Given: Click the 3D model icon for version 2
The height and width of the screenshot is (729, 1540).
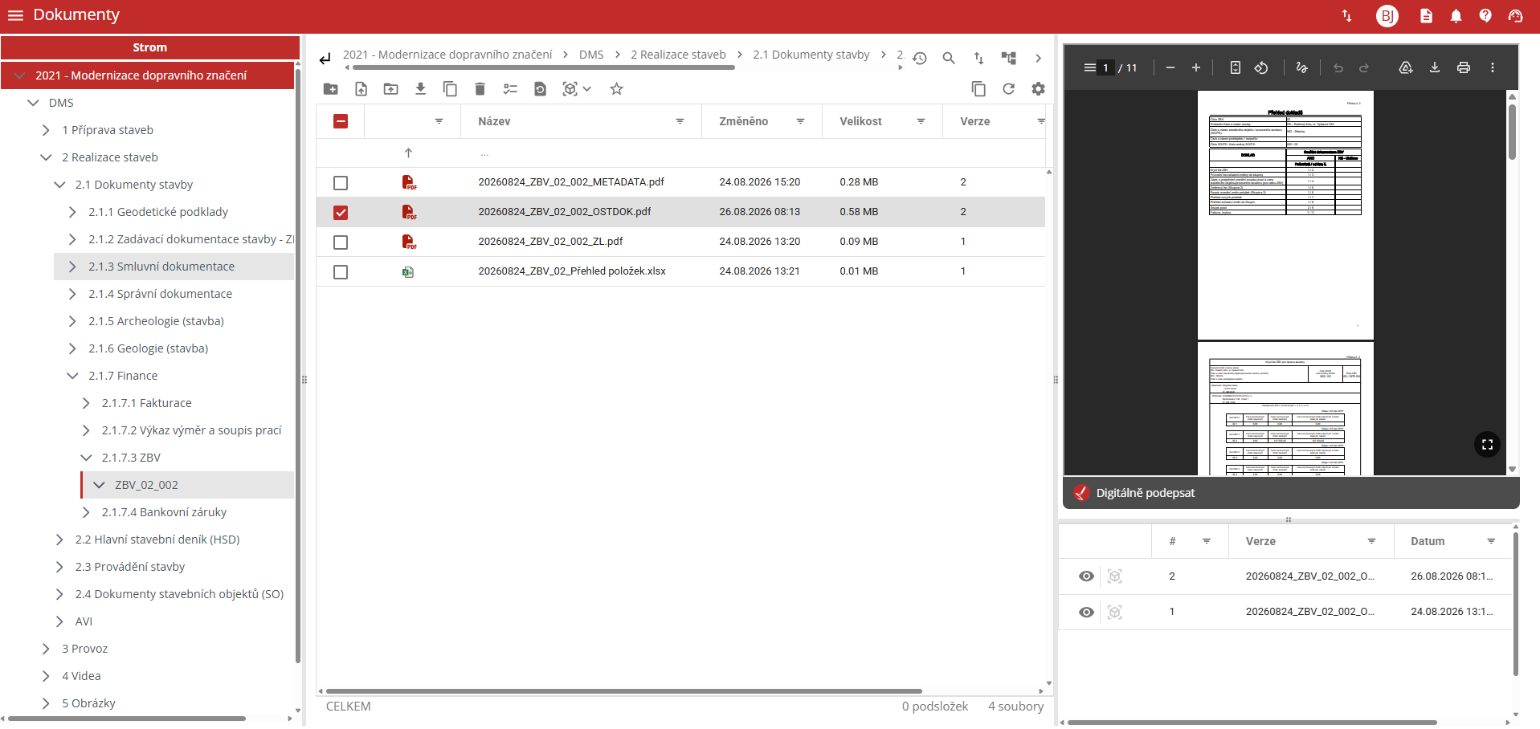Looking at the screenshot, I should click(x=1114, y=576).
